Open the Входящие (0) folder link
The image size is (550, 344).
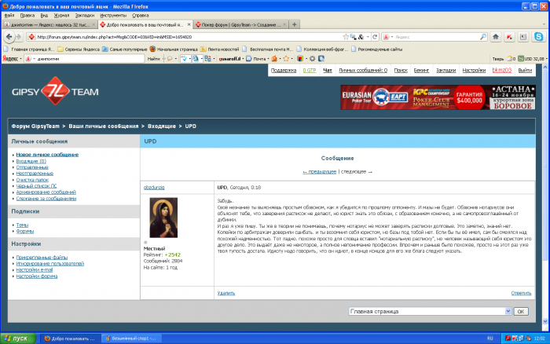[x=31, y=161]
